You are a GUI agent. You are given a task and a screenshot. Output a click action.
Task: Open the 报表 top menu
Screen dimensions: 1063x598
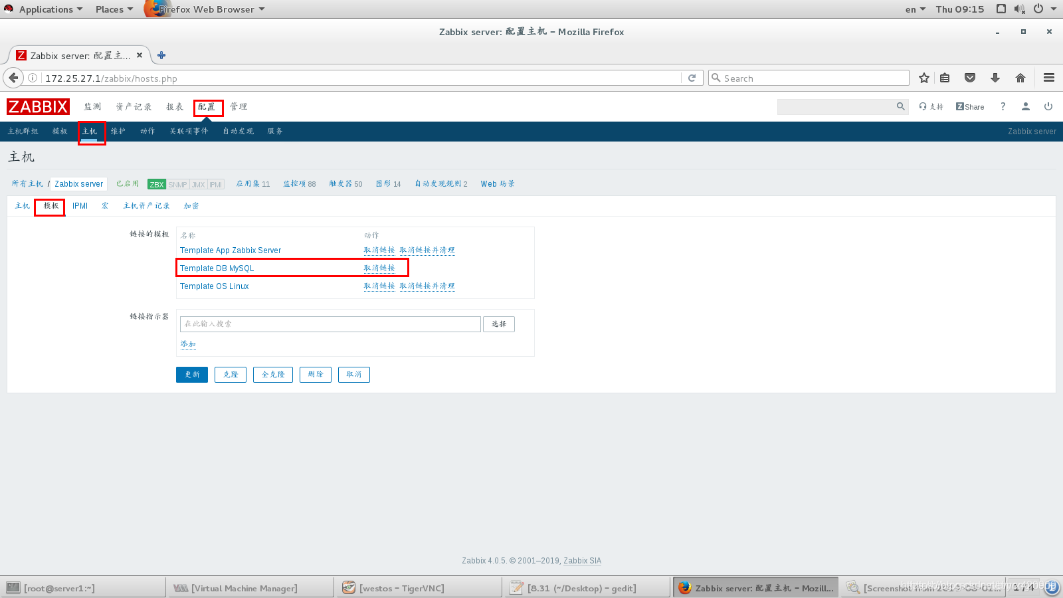click(x=175, y=106)
